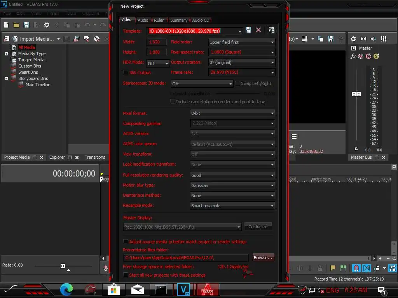
Task: Click Save Snapshot to File icon in preview
Action: 331,39
